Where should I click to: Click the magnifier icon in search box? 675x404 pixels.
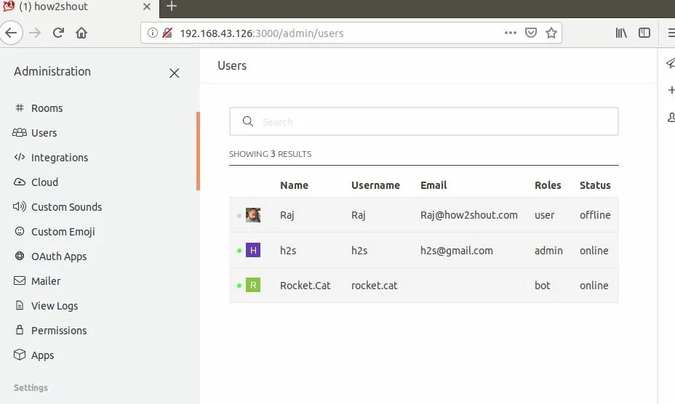[x=247, y=121]
